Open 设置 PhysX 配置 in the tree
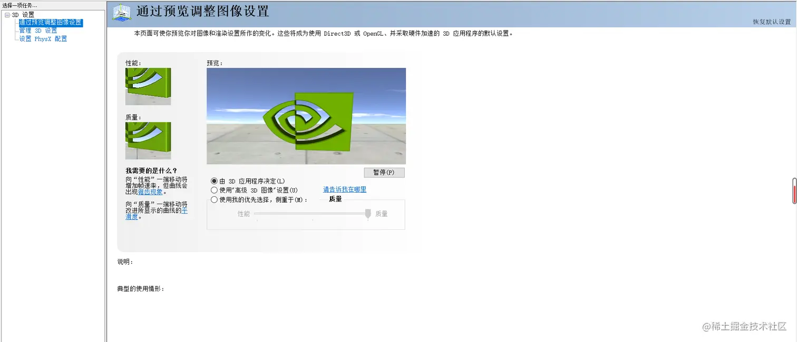Image resolution: width=797 pixels, height=342 pixels. [x=43, y=38]
